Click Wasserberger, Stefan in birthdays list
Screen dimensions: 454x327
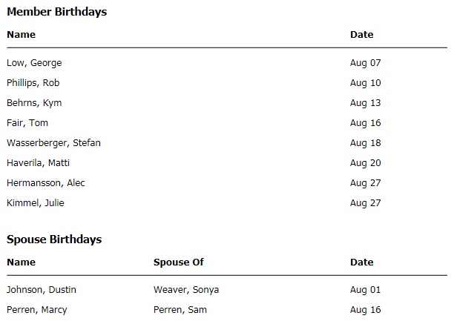coord(53,143)
